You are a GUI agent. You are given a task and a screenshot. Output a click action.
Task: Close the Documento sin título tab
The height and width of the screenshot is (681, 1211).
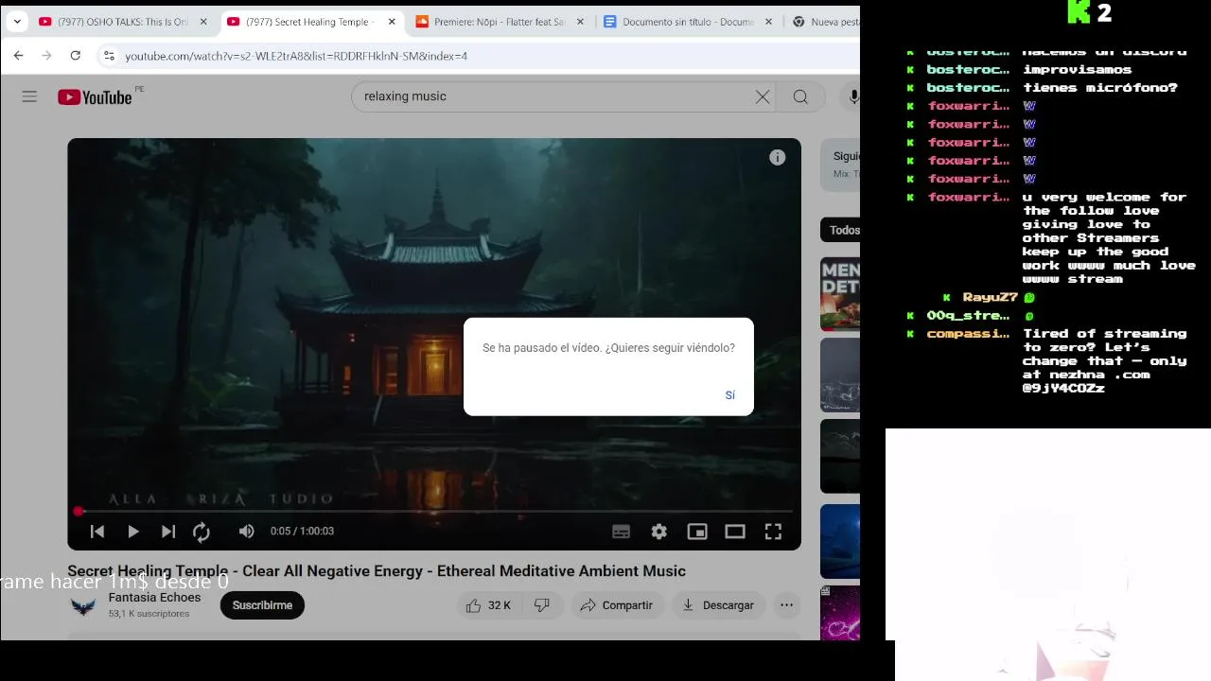tap(768, 22)
